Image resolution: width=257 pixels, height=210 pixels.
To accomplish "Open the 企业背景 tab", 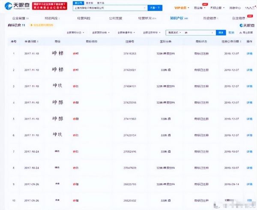I will [21, 18].
